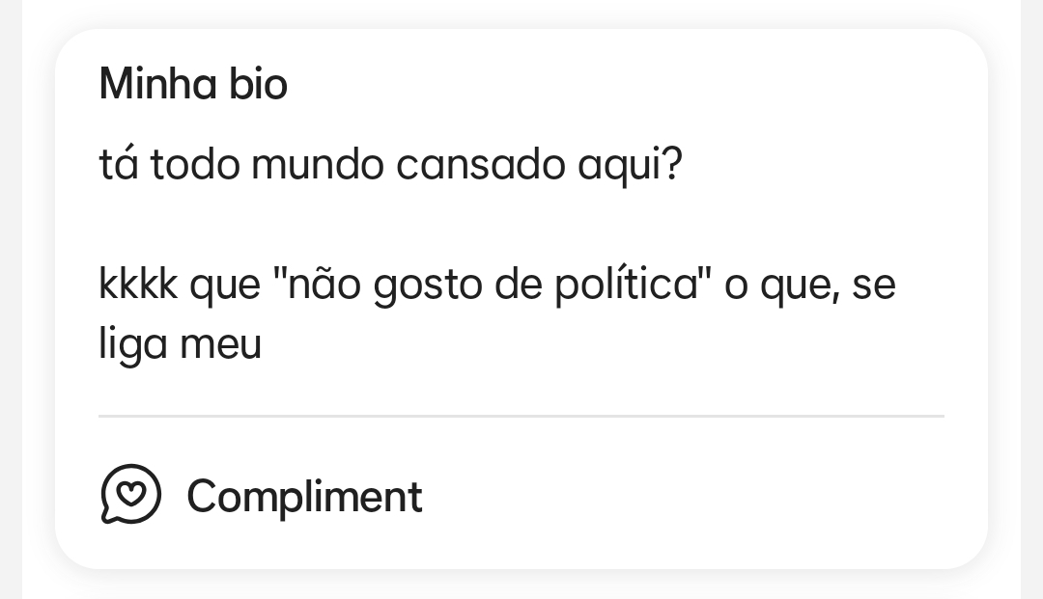Select the "Minha bio" heading
This screenshot has width=1043, height=599.
[193, 85]
